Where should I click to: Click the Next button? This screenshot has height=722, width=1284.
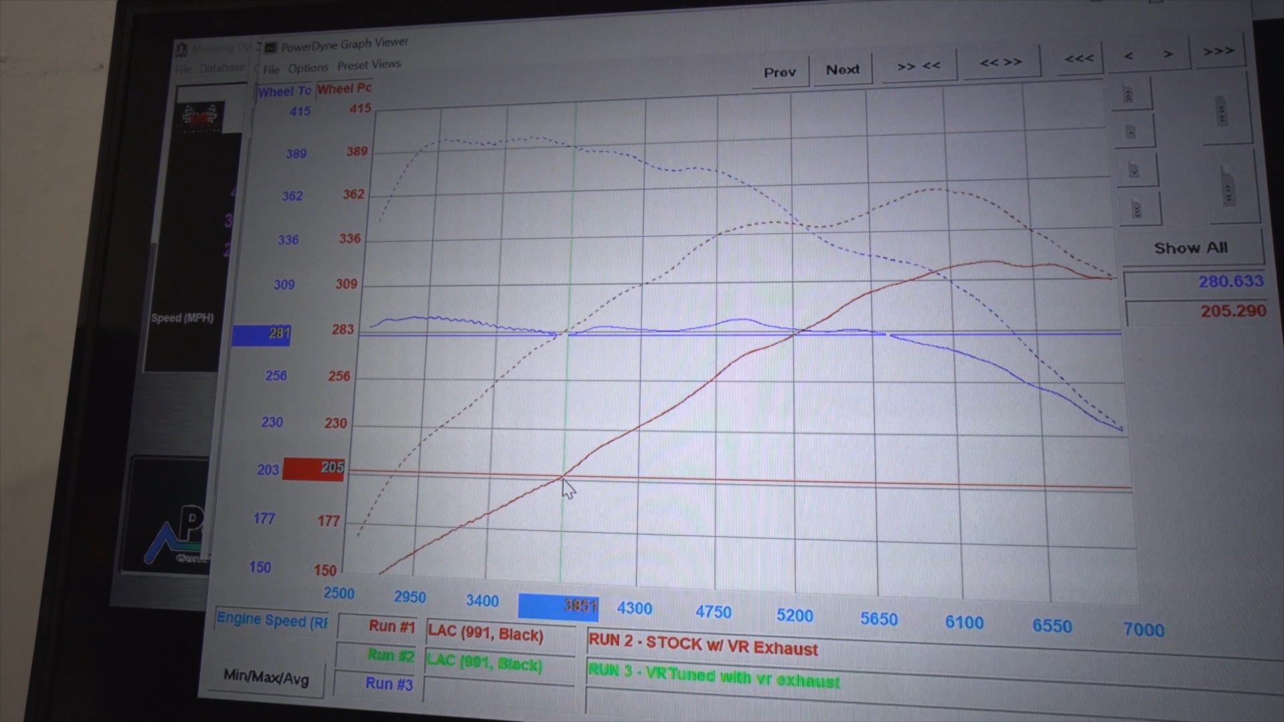[x=842, y=70]
